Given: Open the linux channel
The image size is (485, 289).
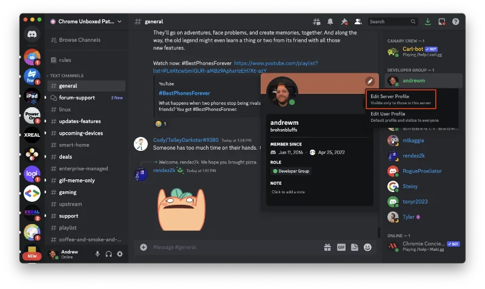Looking at the screenshot, I should [x=86, y=110].
